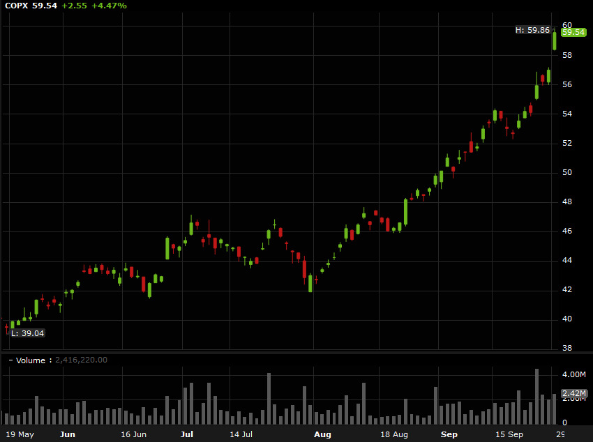Toggle the Volume indicator visibility
The image size is (593, 442).
coord(10,360)
